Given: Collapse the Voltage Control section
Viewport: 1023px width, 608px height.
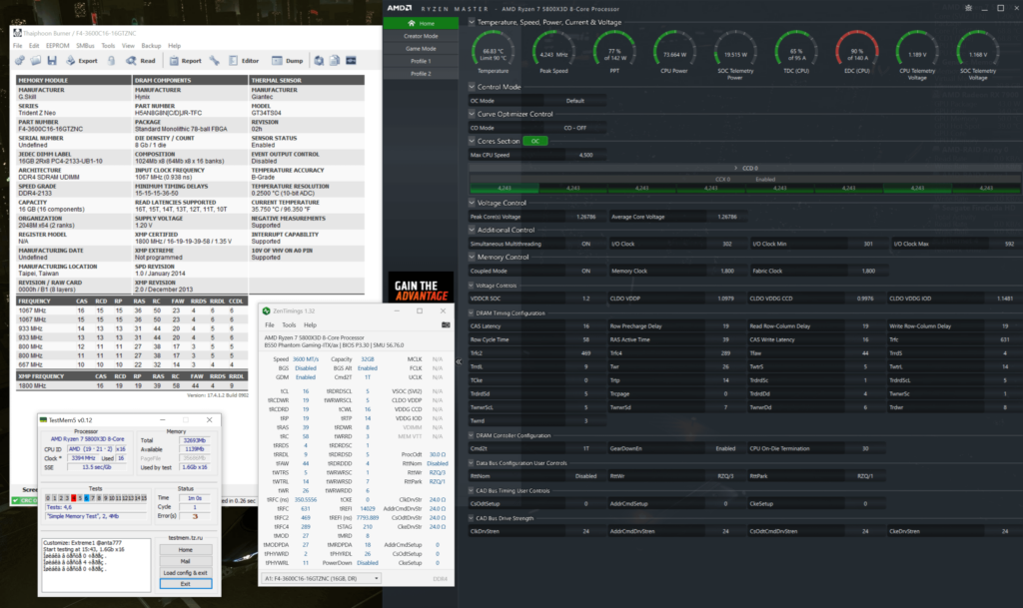Looking at the screenshot, I should [472, 203].
